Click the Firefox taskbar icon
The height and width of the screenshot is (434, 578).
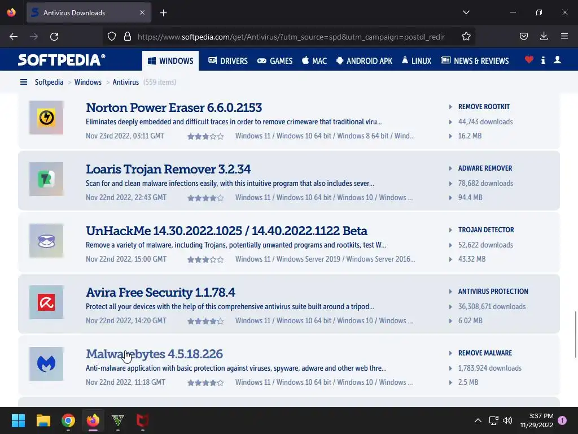point(93,420)
